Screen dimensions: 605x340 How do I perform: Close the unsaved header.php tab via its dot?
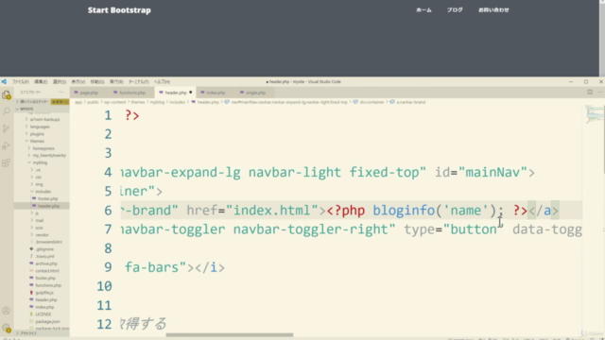pyautogui.click(x=191, y=93)
